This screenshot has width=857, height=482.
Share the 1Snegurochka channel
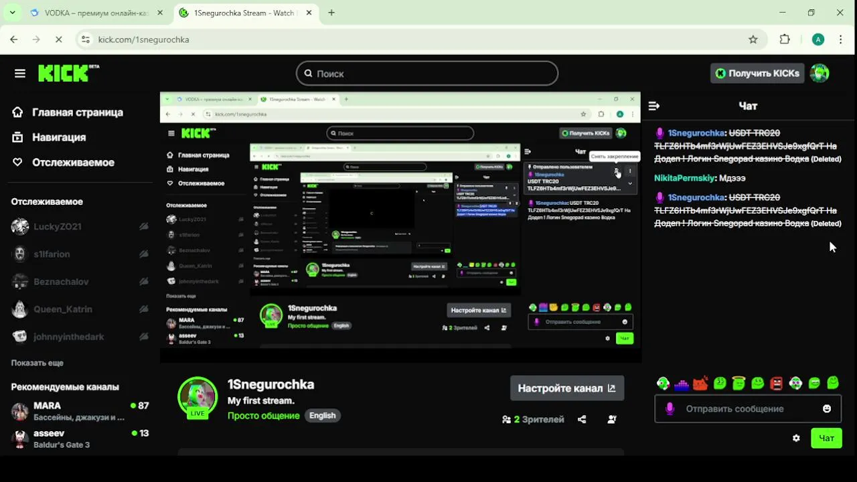tap(582, 420)
